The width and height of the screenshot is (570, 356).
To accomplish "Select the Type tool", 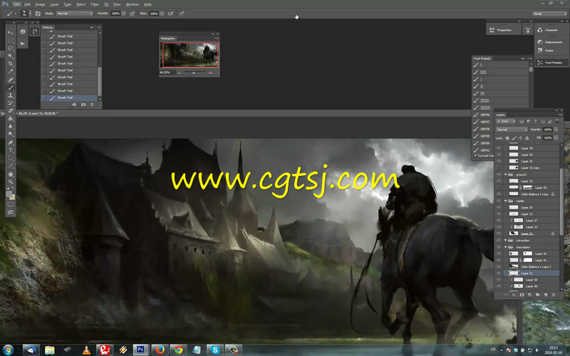I will point(11,150).
